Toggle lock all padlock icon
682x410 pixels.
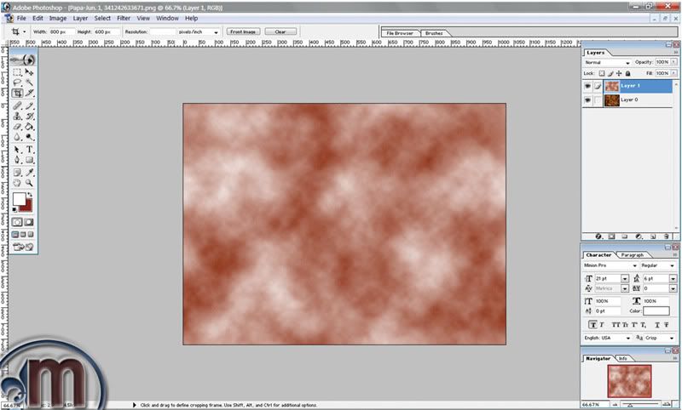[x=627, y=73]
